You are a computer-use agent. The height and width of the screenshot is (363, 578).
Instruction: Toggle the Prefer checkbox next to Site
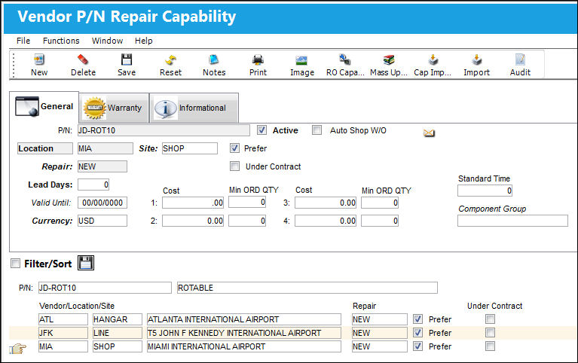click(234, 148)
